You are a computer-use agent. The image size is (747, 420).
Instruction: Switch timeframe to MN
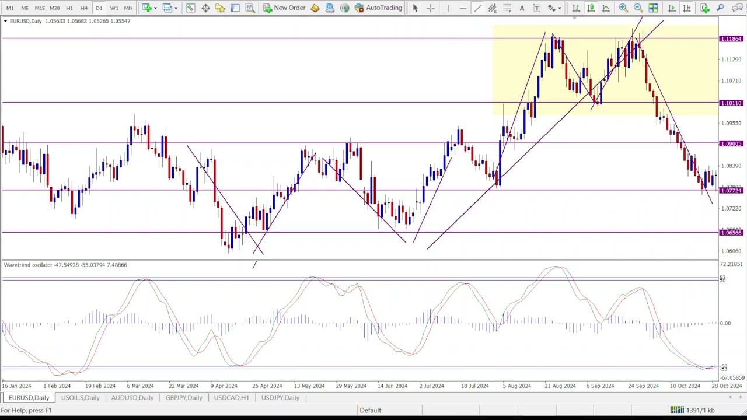coord(128,8)
